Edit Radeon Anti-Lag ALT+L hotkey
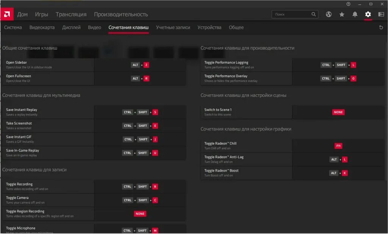This screenshot has width=388, height=234. (x=338, y=159)
